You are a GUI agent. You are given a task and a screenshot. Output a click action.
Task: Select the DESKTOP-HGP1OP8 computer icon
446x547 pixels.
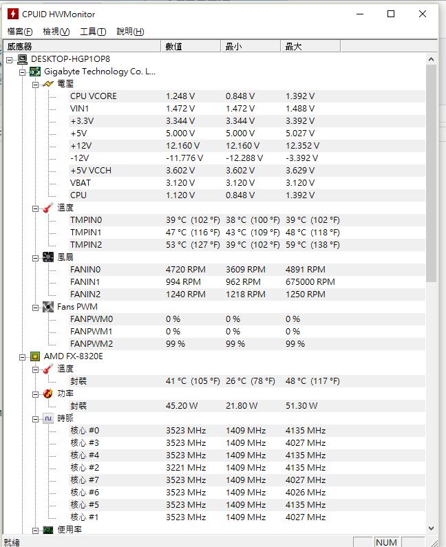22,59
